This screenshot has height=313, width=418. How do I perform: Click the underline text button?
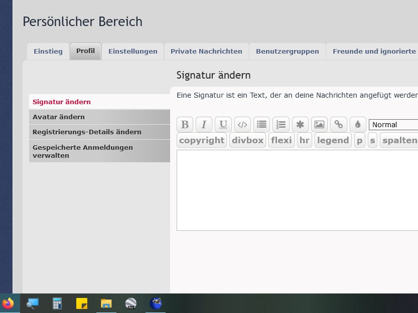tap(223, 125)
